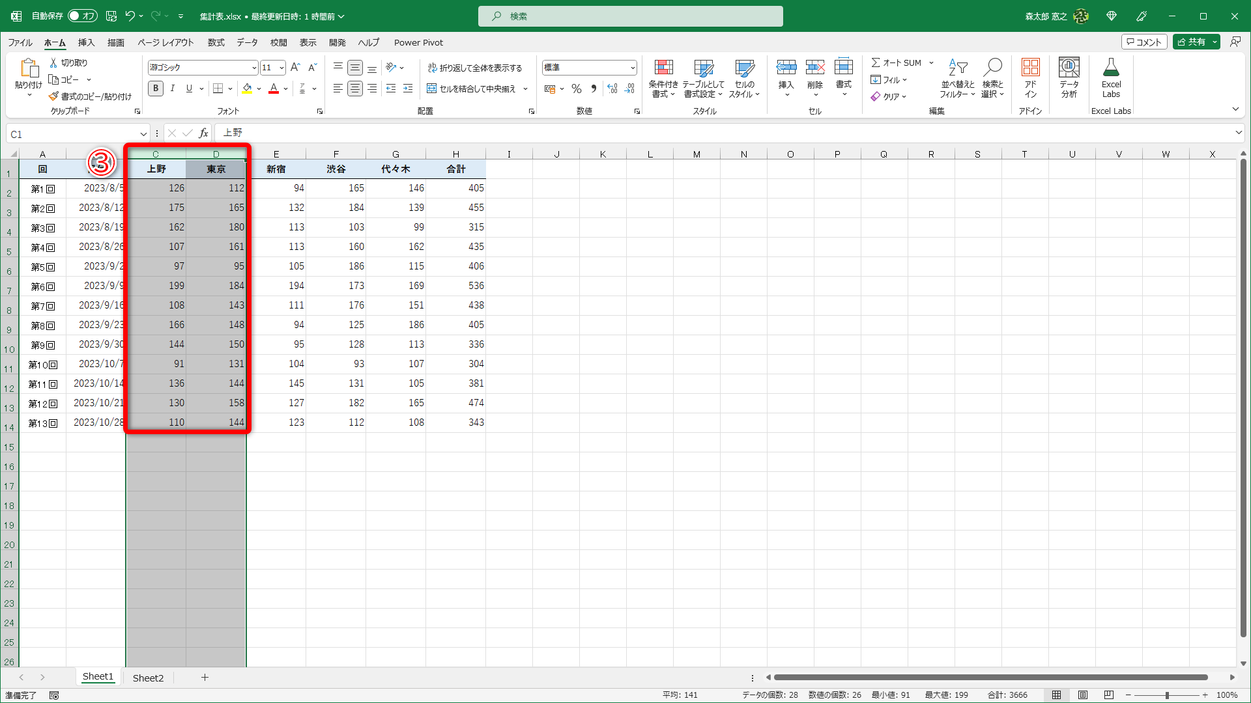The width and height of the screenshot is (1251, 703).
Task: Expand the Name Box dropdown arrow
Action: click(143, 134)
